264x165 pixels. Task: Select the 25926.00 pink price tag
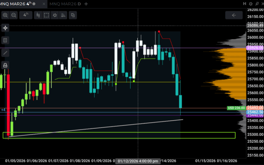(x=255, y=48)
